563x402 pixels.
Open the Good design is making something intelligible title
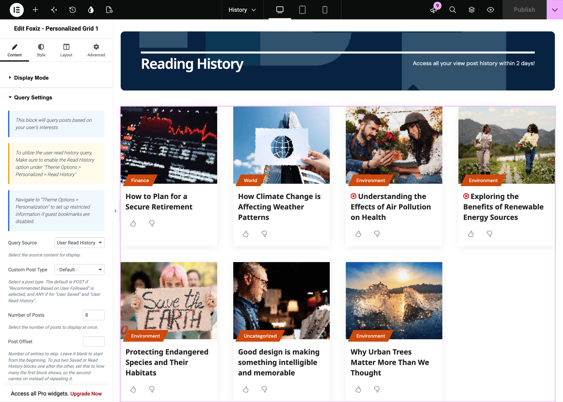279,362
